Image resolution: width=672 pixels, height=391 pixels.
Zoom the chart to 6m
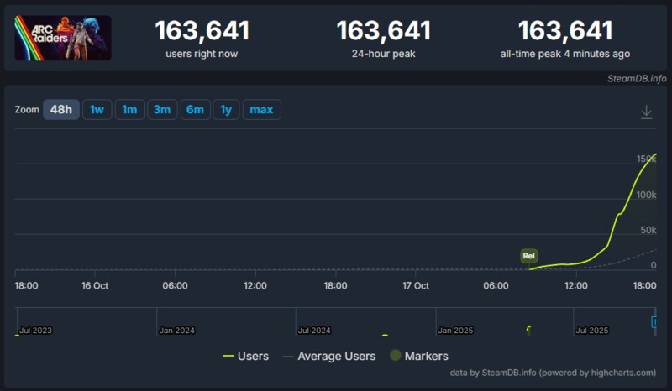195,110
